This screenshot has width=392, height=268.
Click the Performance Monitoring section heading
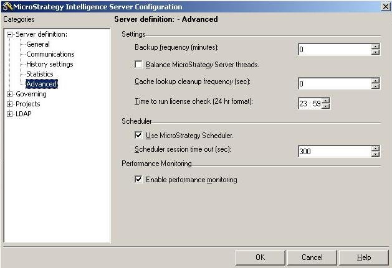click(x=156, y=164)
